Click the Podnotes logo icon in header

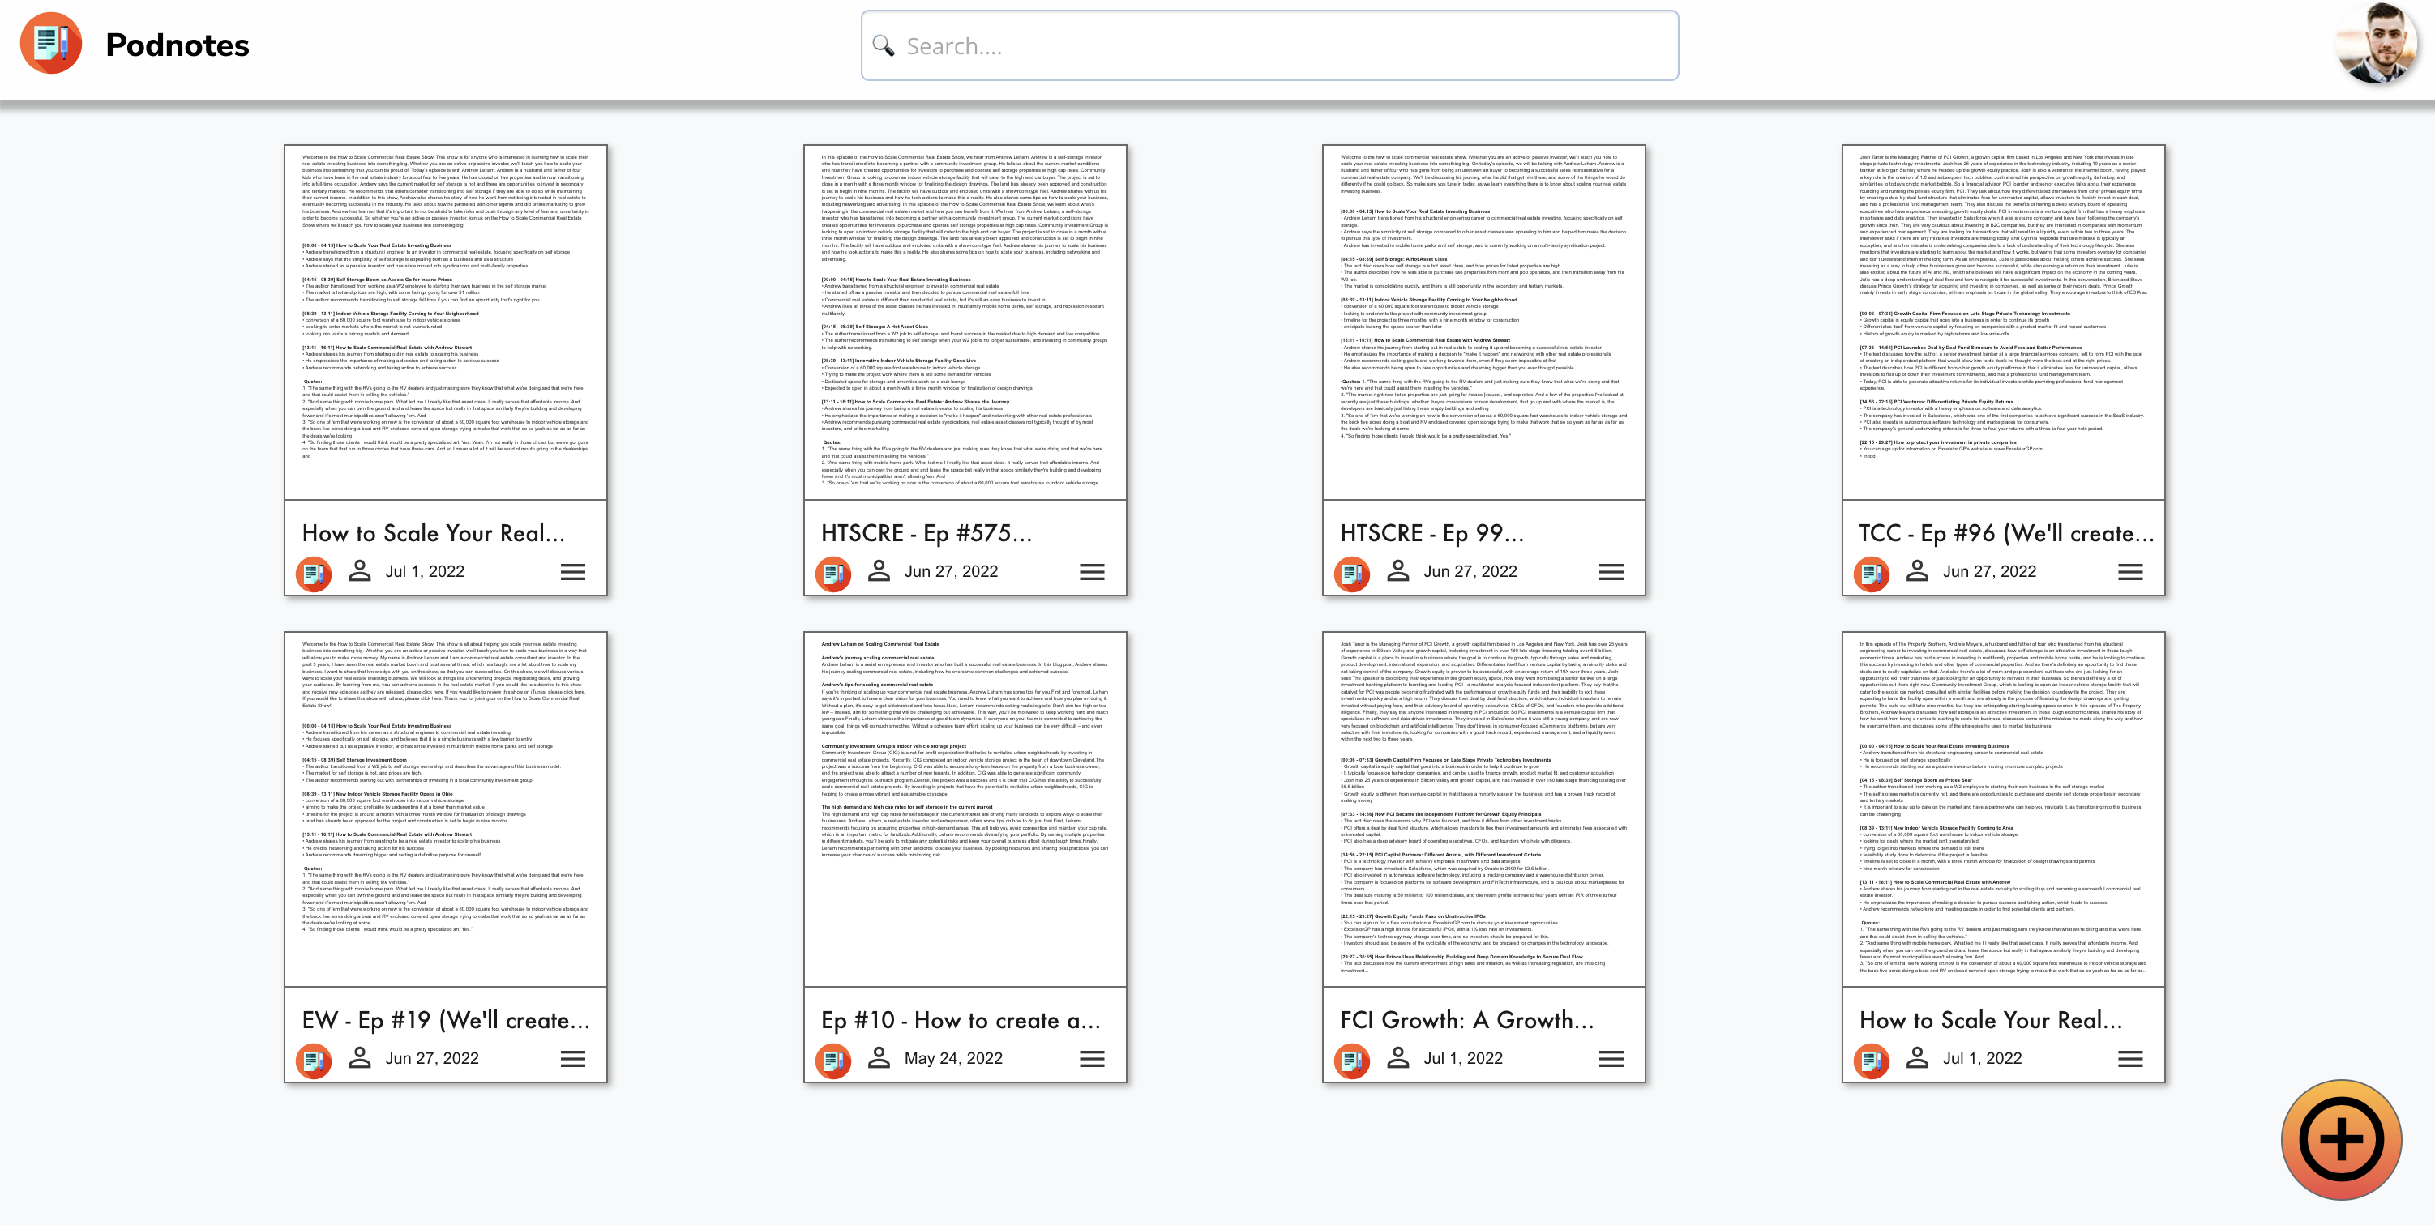[x=51, y=44]
